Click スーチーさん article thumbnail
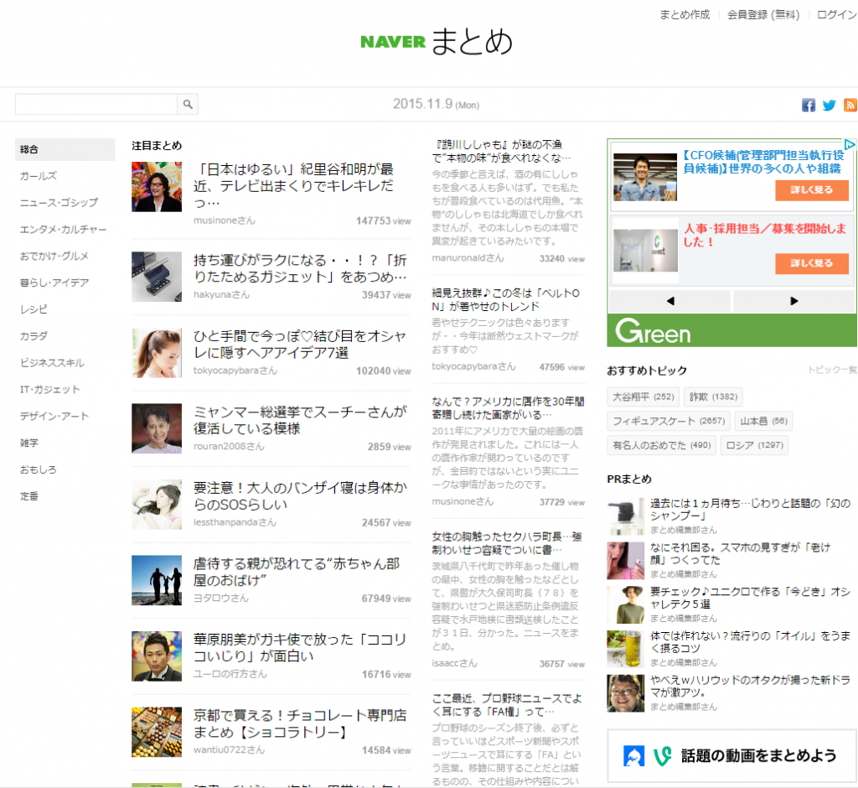Image resolution: width=858 pixels, height=788 pixels. [x=157, y=428]
